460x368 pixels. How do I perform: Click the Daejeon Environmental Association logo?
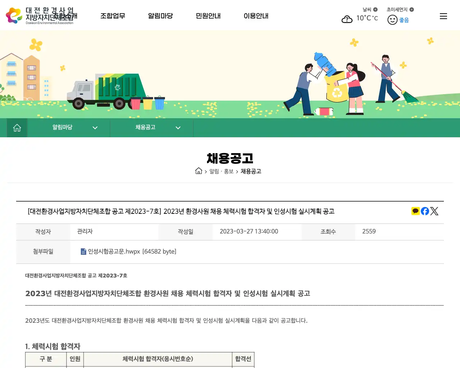tap(40, 15)
